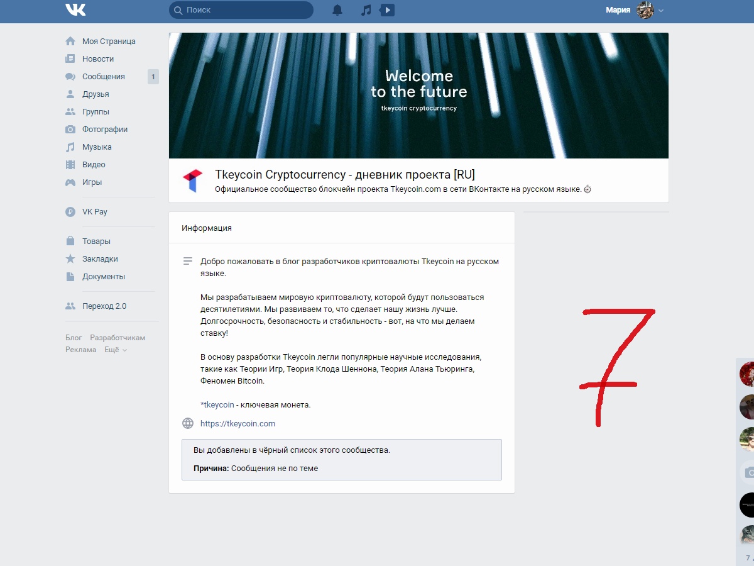The width and height of the screenshot is (754, 566).
Task: Click the third friend avatar in chat sidebar
Action: click(x=748, y=440)
